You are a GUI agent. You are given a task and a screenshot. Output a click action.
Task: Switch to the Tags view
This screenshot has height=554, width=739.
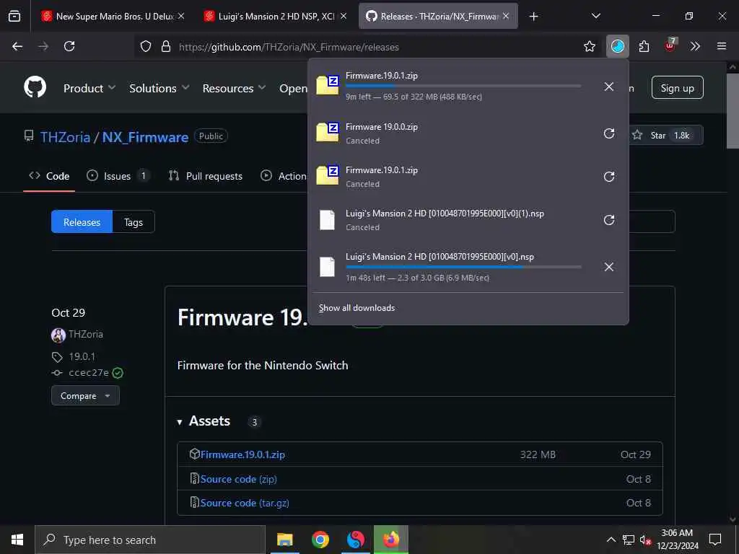134,222
